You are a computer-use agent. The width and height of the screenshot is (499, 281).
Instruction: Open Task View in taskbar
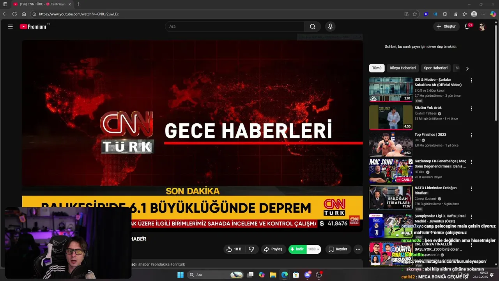click(x=251, y=275)
